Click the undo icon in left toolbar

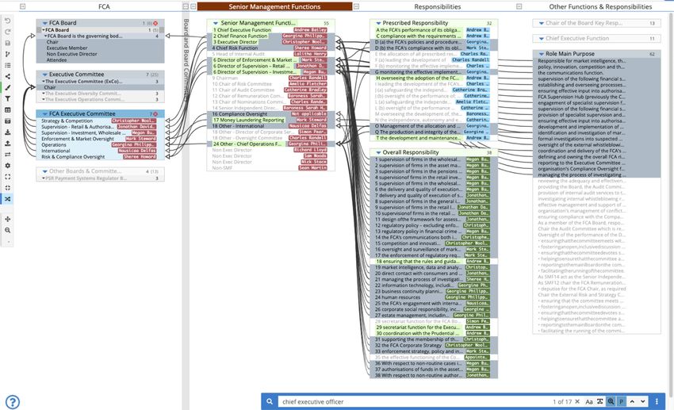point(8,21)
